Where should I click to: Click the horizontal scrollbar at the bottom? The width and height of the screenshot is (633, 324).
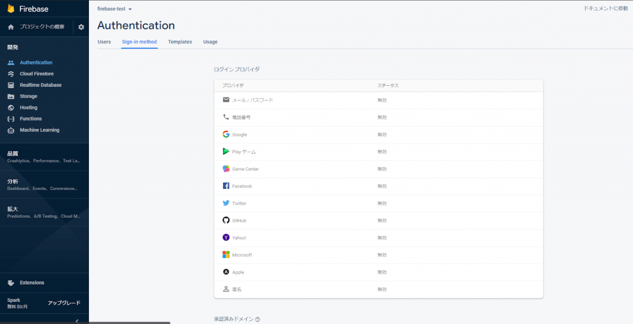130,323
